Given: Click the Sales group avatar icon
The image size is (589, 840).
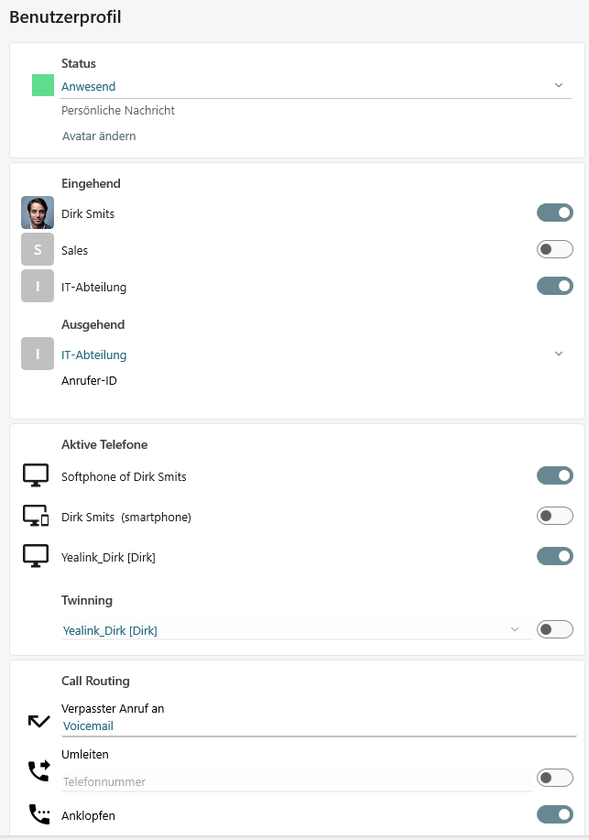Looking at the screenshot, I should 37,248.
